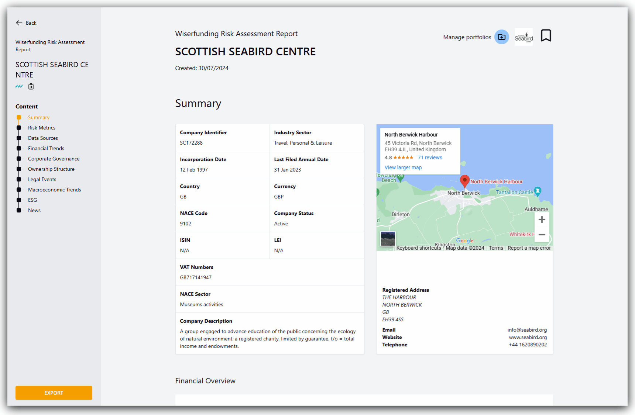The width and height of the screenshot is (635, 415).
Task: Click the EXPORT button
Action: coord(54,393)
